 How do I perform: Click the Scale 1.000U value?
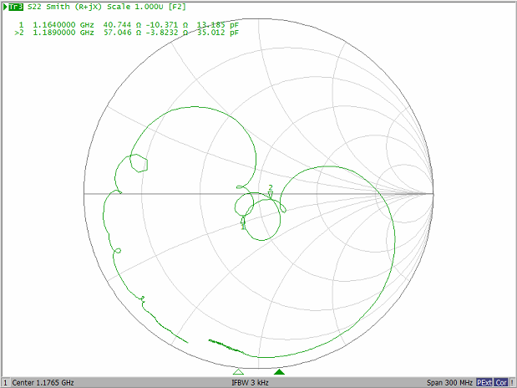point(143,7)
